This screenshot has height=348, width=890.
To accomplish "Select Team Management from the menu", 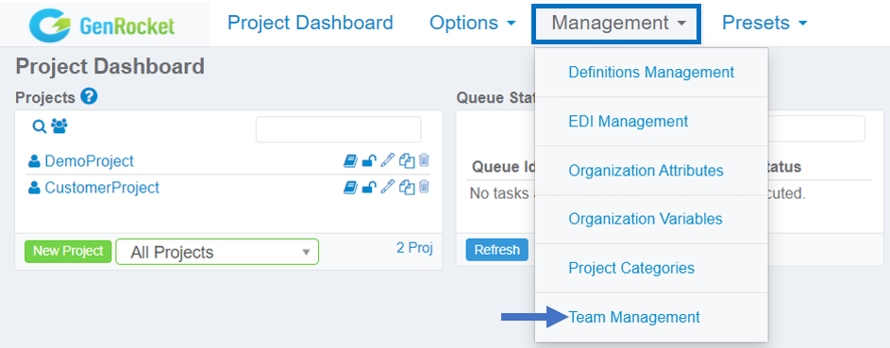I will 634,318.
